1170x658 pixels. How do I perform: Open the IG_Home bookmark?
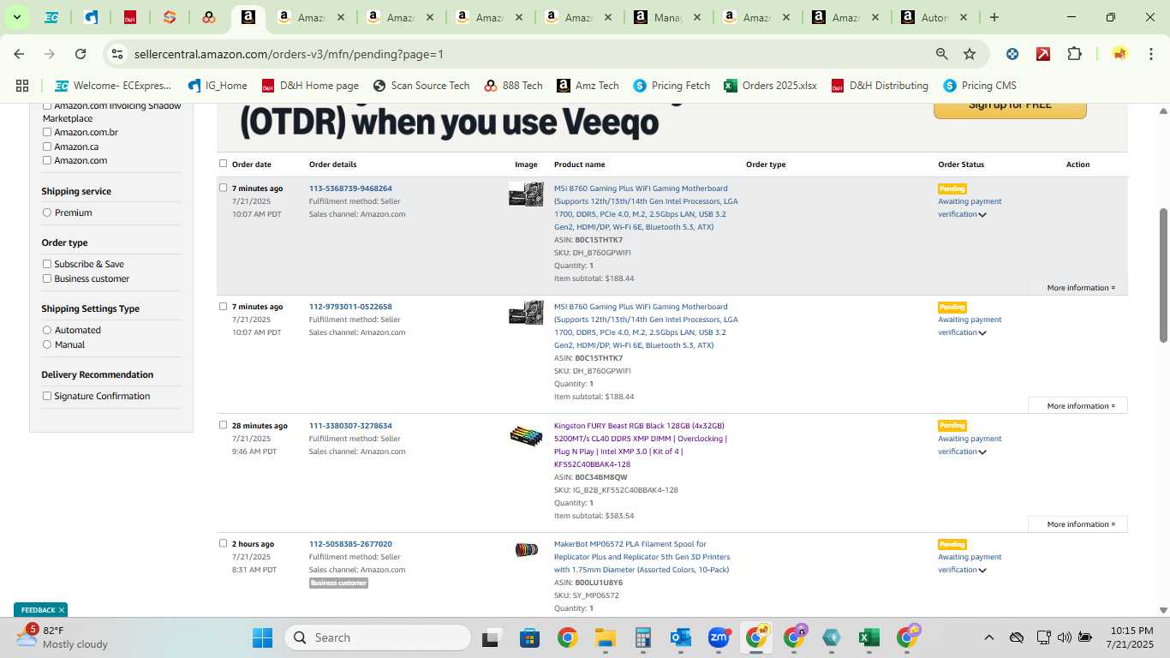(x=218, y=86)
